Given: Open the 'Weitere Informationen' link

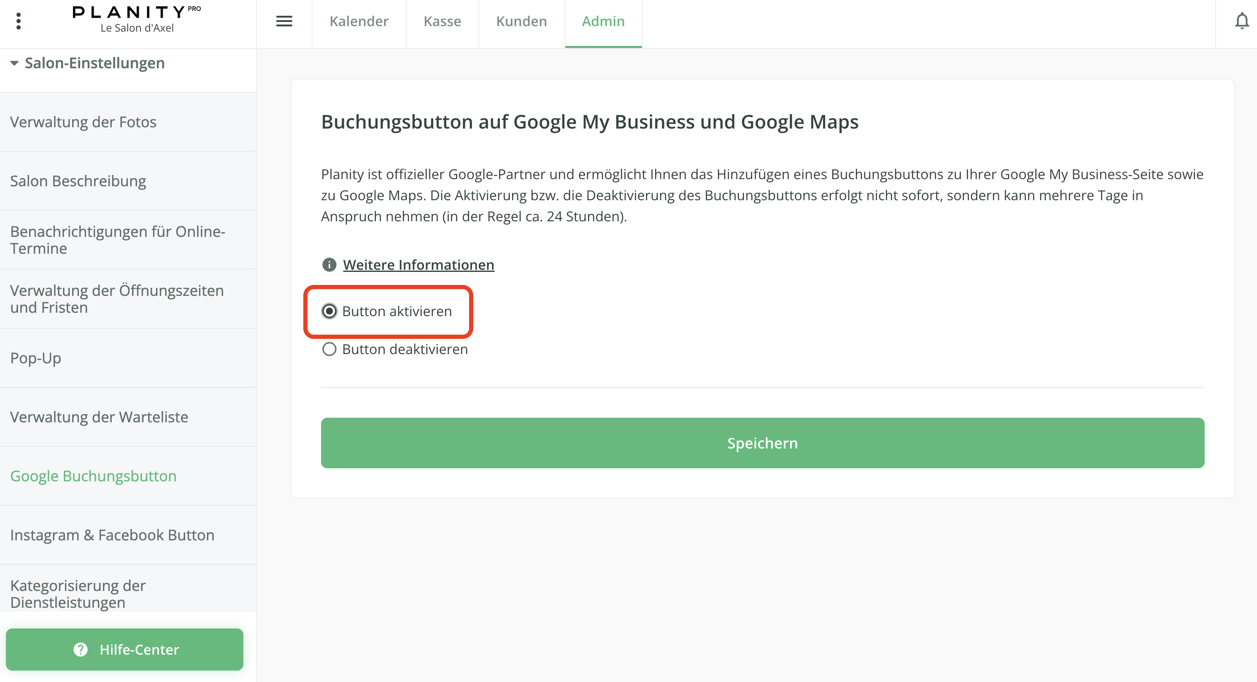Looking at the screenshot, I should (418, 265).
